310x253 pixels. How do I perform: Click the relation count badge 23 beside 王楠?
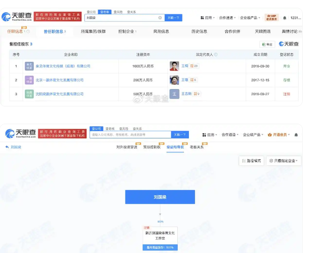point(194,66)
